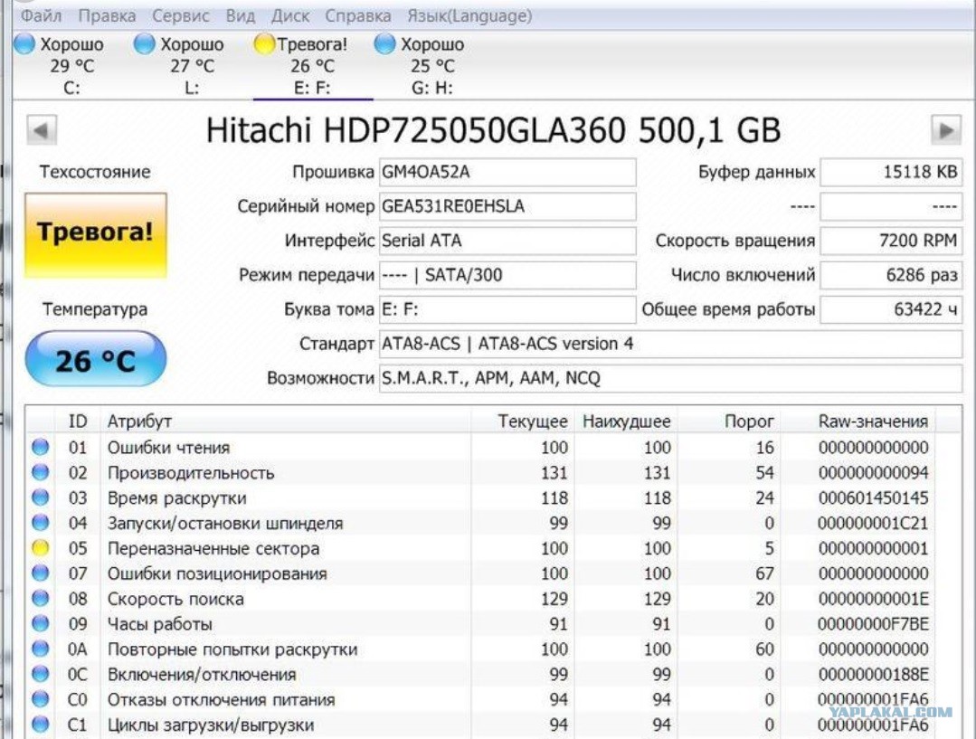Open the Сервис menu
The height and width of the screenshot is (739, 976).
point(181,15)
